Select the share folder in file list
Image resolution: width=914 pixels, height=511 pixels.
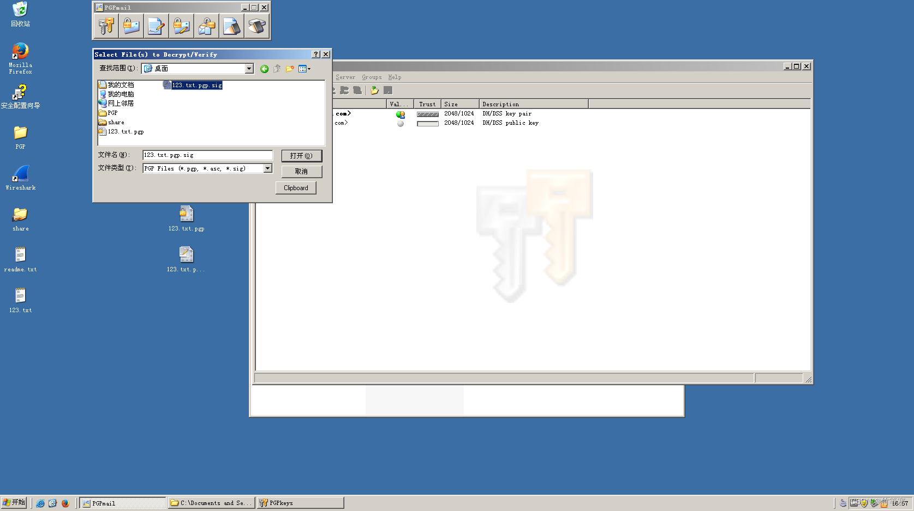111,122
